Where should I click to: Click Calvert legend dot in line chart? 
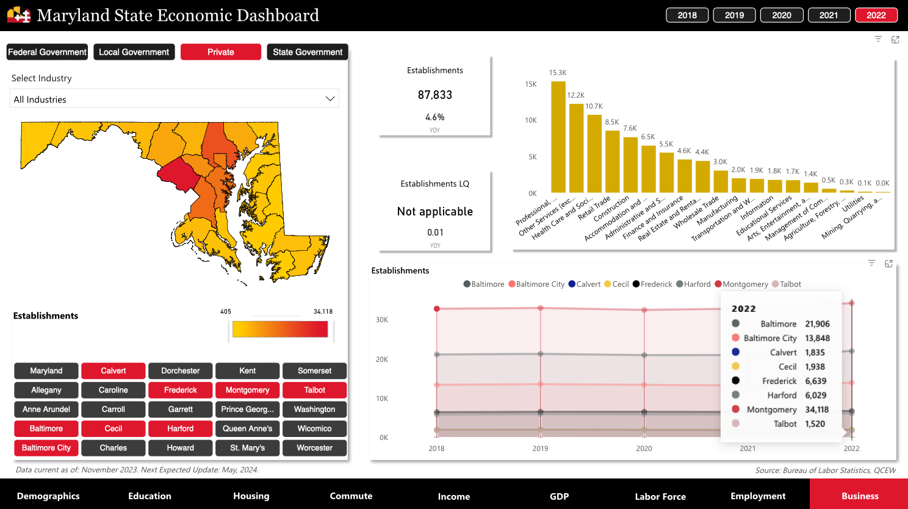pos(572,284)
